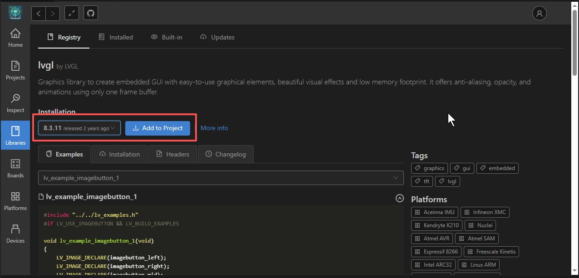
Task: Go forward with the right arrow button
Action: [x=53, y=14]
